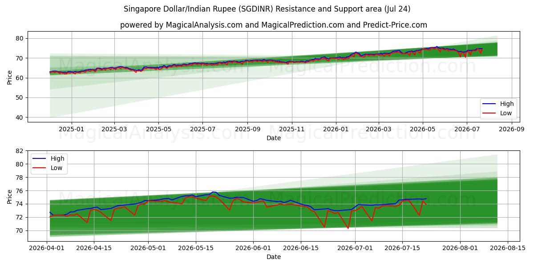Click the top chart's 'Date' axis label
534x267 pixels.
(273, 138)
